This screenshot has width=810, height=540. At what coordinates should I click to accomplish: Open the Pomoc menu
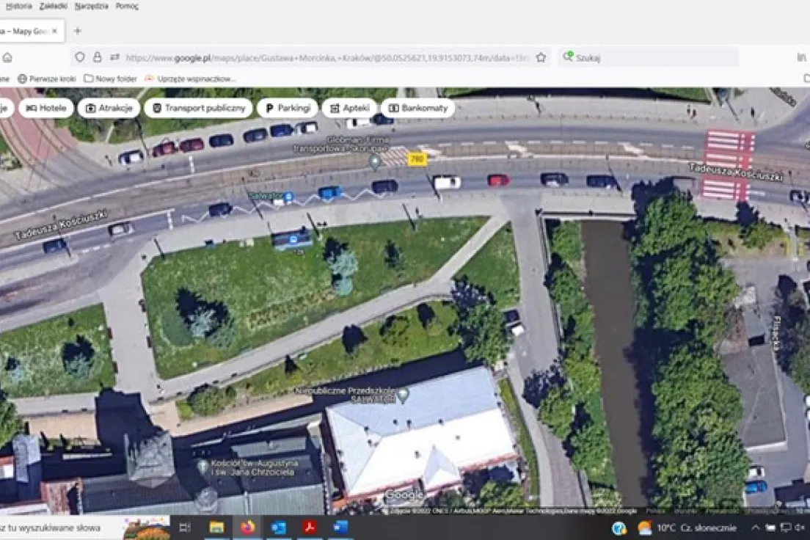pyautogui.click(x=127, y=6)
